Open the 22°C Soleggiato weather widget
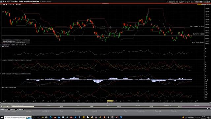 [x=188, y=118]
